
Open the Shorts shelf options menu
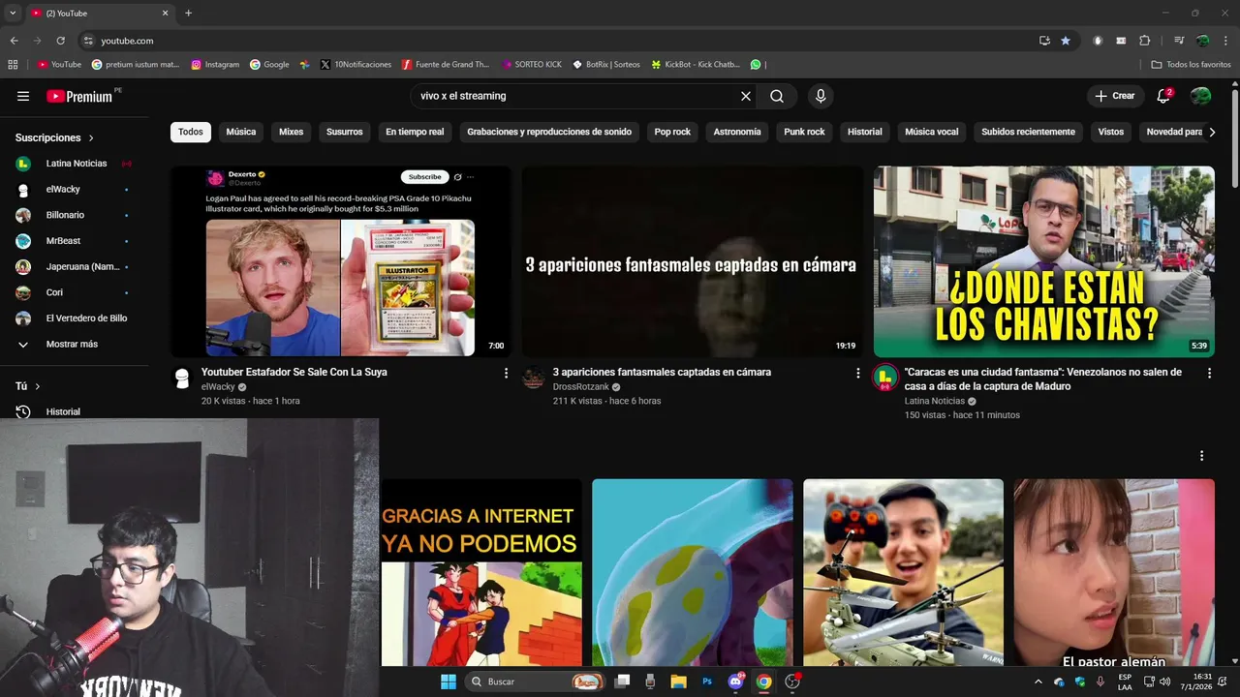1202,456
